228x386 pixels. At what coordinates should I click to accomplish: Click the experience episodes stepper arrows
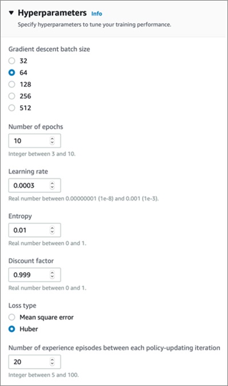[52, 362]
